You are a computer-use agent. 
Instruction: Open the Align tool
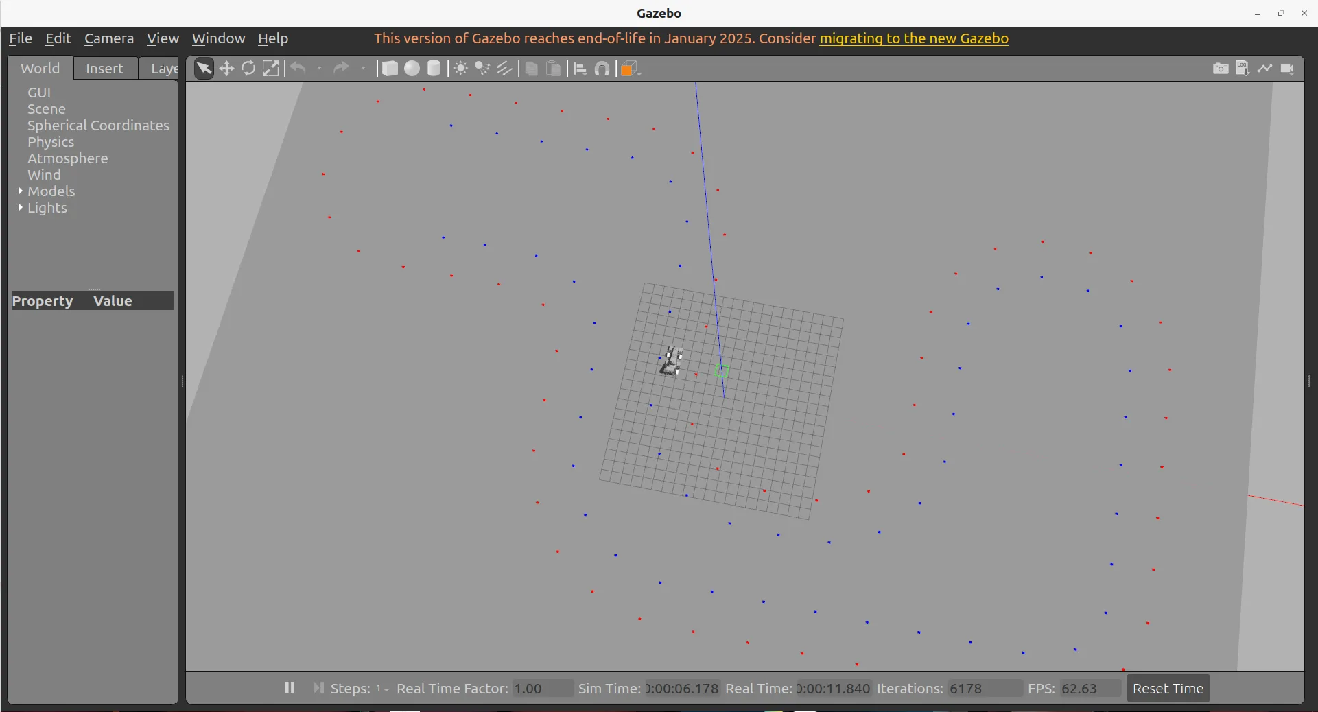click(x=580, y=69)
